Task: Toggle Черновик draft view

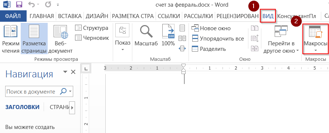Action: tap(92, 38)
